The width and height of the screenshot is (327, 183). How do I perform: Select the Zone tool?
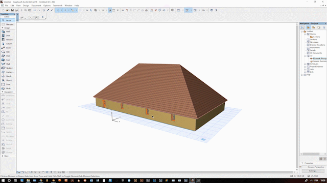[x=8, y=84]
